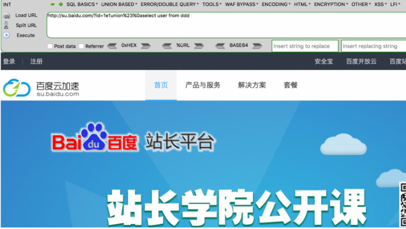Screen dimensions: 406x229
Task: Click the Load URL icon
Action: pos(7,16)
